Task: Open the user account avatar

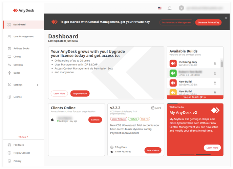Action: click(181, 8)
